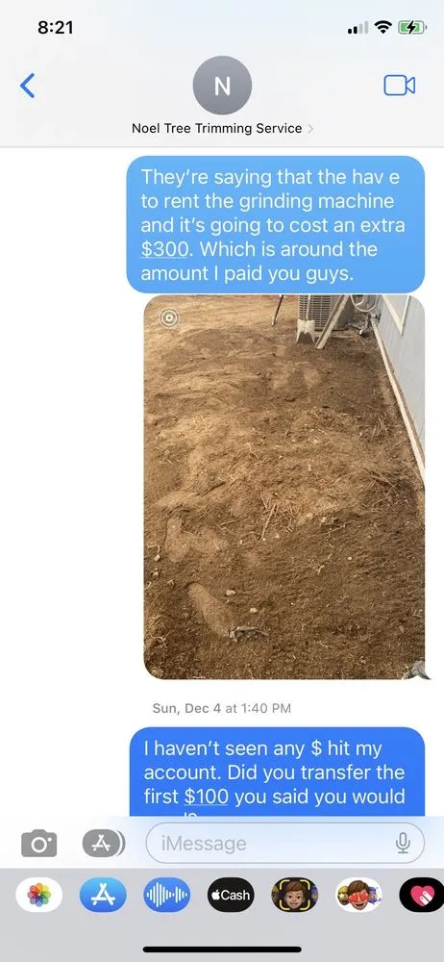The image size is (444, 962).
Task: Tap the message about renting grinding machine
Action: click(x=276, y=224)
